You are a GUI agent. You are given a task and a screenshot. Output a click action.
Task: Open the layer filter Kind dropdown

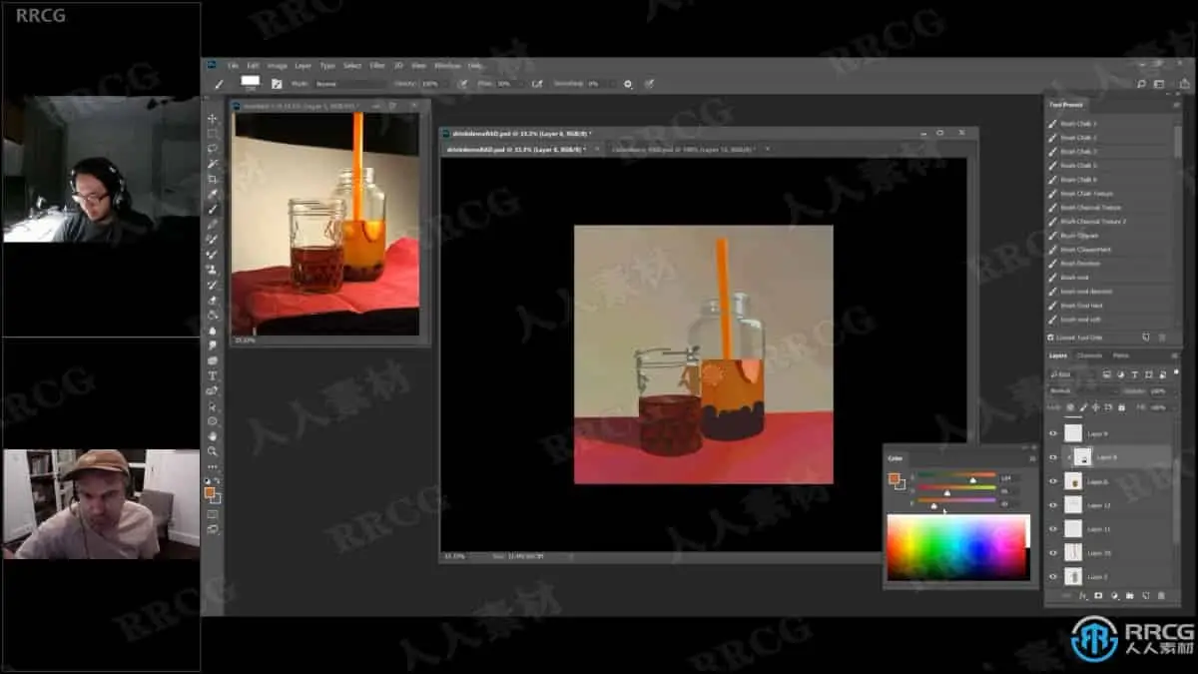(1071, 374)
